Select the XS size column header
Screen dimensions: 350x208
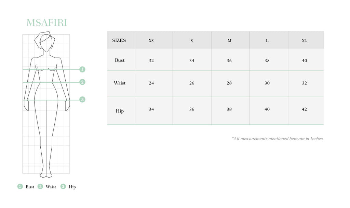pos(151,41)
